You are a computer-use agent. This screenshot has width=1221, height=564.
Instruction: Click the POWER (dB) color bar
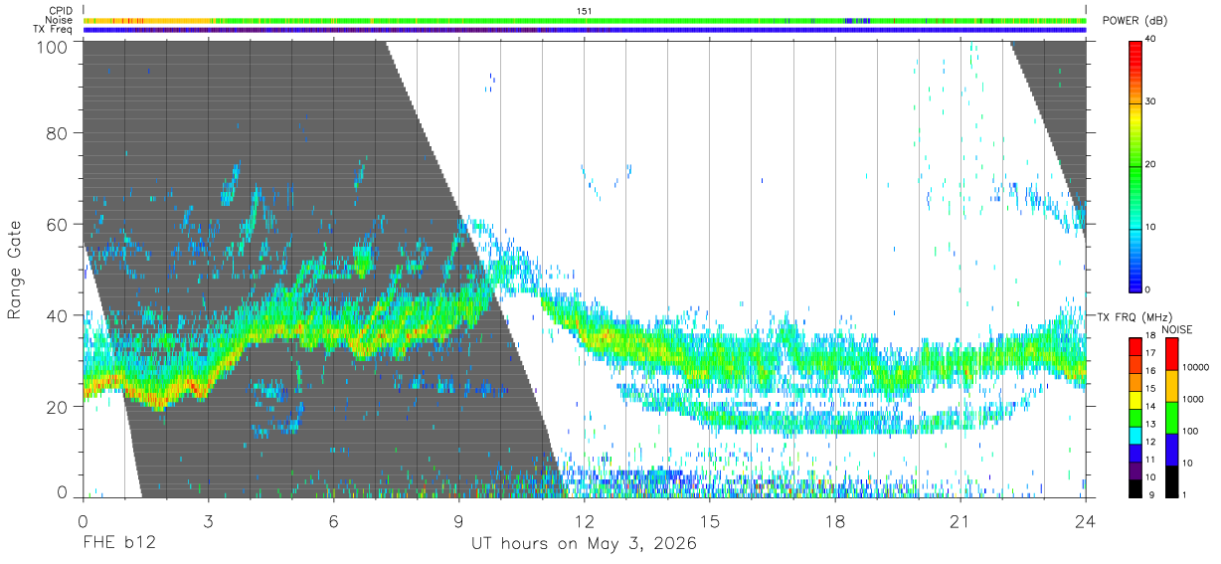(x=1134, y=165)
